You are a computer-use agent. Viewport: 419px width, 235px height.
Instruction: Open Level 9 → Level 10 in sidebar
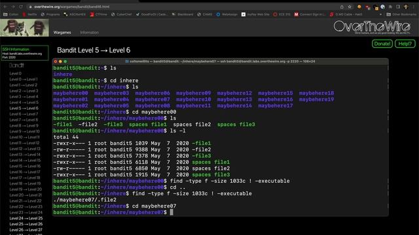click(24, 131)
